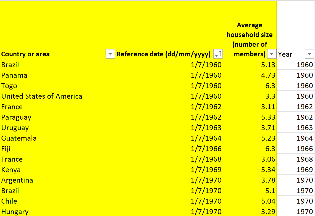The image size is (315, 216).
Task: Select the Togo country cell
Action: coord(9,86)
